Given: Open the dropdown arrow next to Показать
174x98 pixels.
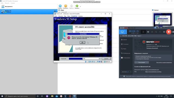Looking at the screenshot, I should coord(80,7).
